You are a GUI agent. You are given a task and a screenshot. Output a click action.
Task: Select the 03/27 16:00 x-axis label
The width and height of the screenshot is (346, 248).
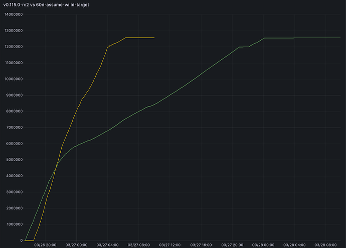[x=201, y=245]
